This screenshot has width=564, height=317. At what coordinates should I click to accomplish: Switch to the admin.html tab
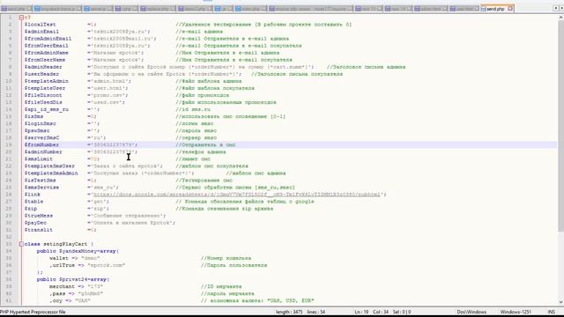coord(431,9)
